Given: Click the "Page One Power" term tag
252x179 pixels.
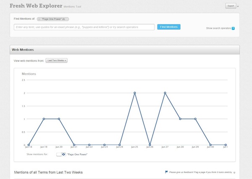Looking at the screenshot, I should click(53, 19).
